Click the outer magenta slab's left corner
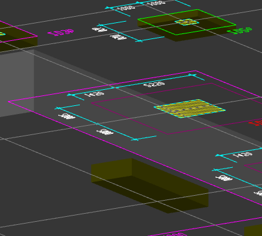This screenshot has height=236, width=262. [x=9, y=102]
